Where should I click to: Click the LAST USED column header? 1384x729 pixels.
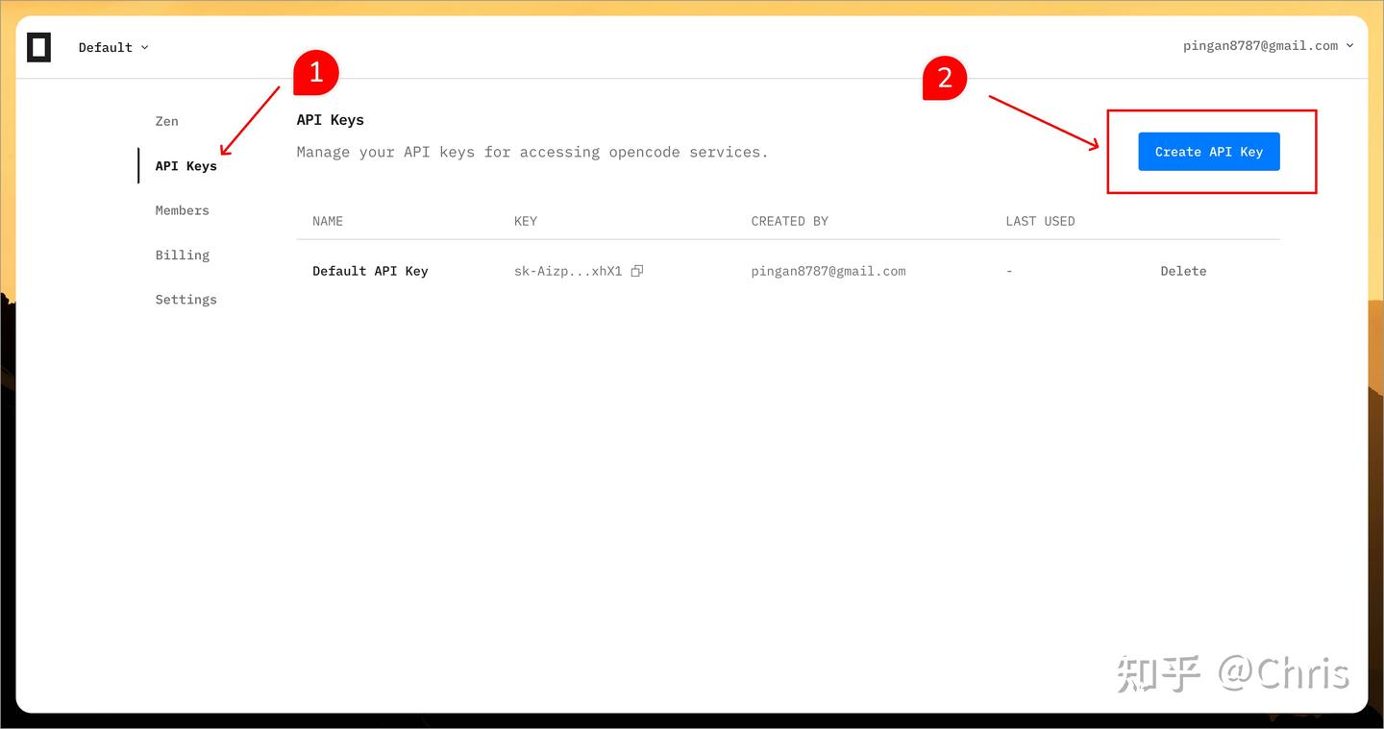[1040, 221]
